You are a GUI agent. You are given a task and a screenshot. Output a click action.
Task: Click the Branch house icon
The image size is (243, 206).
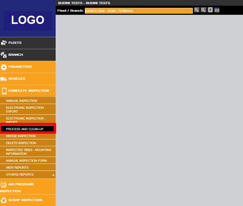4,55
